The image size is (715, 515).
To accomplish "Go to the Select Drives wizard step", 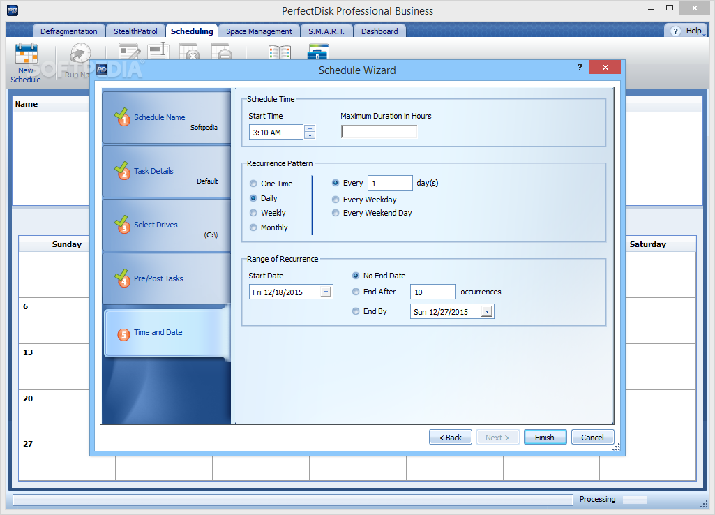I will [167, 225].
